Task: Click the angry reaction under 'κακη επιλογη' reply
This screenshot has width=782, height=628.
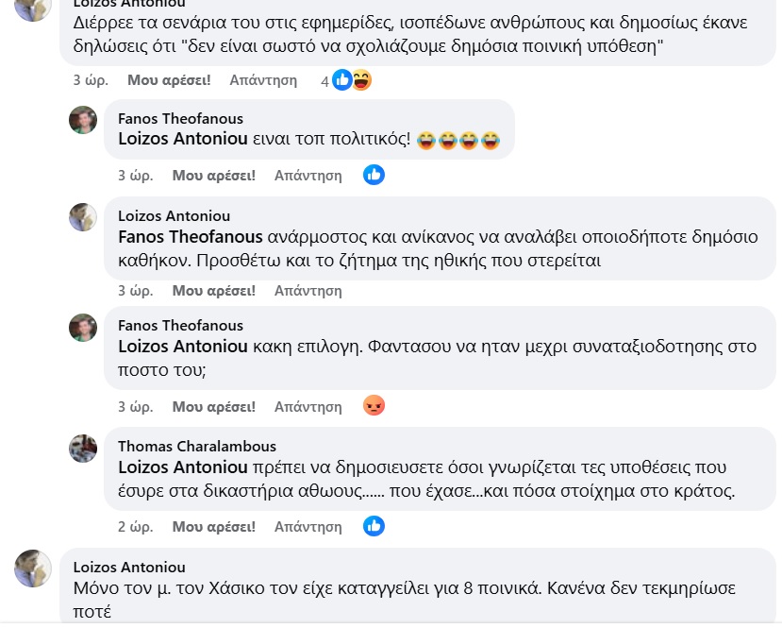Action: (374, 406)
